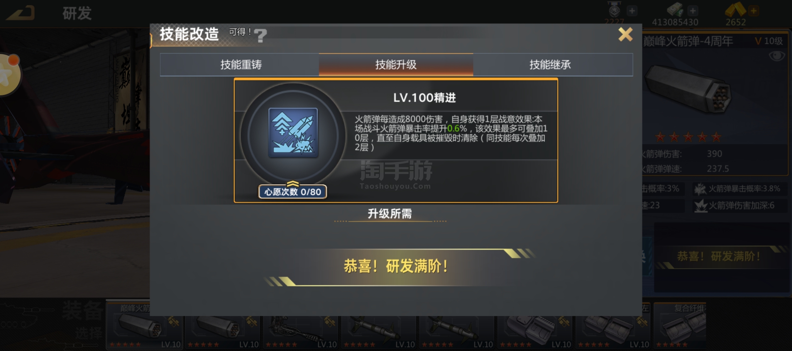Screen dimensions: 792x351
Task: Click the 火箭弹暴击概率:3.8% attribute
Action: click(x=739, y=189)
